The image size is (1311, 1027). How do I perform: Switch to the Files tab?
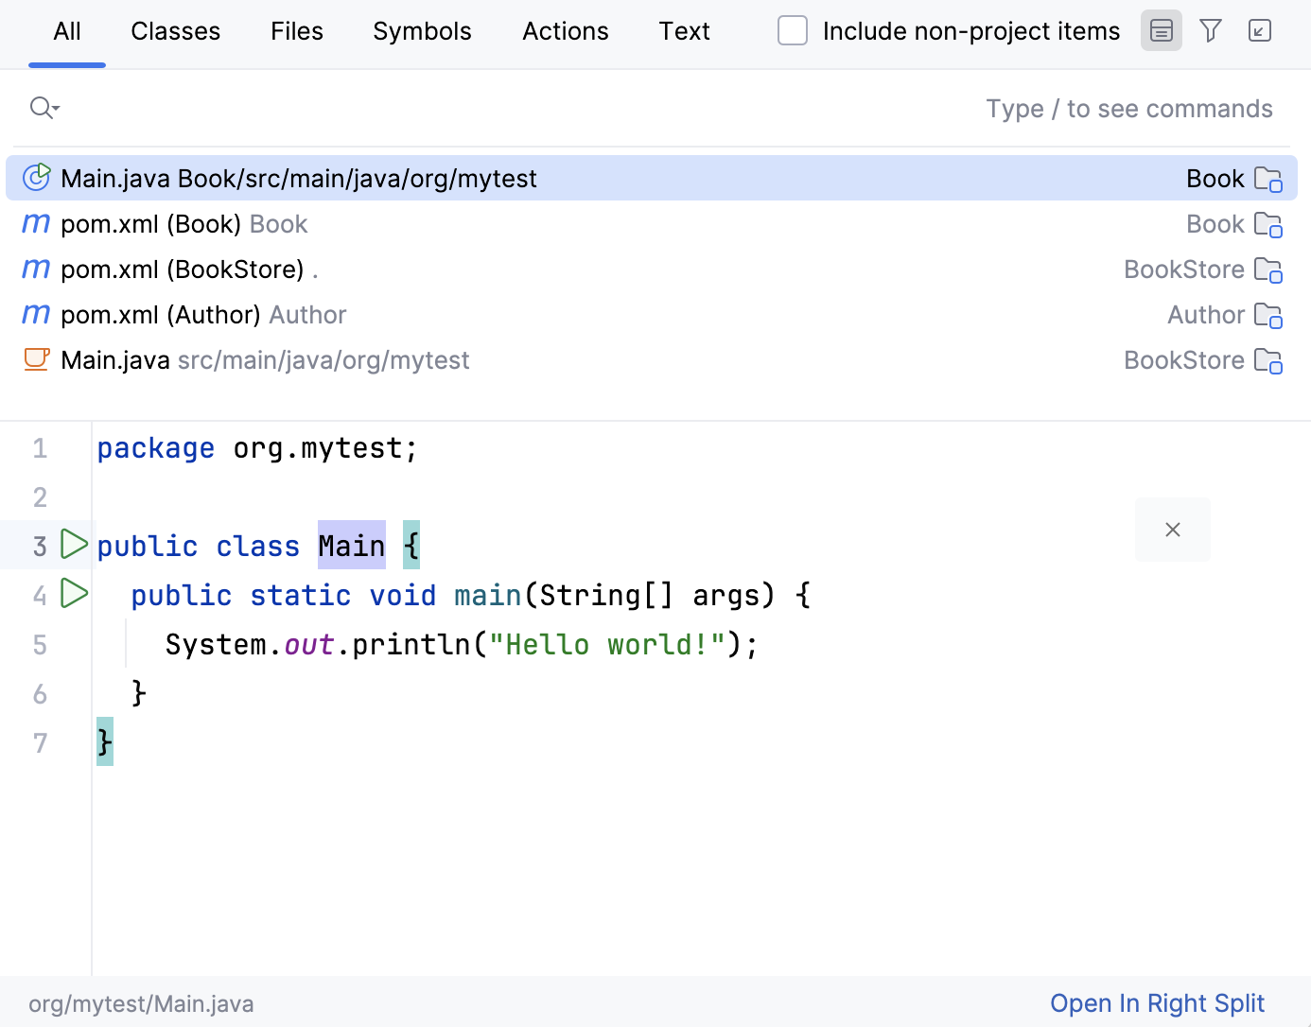pyautogui.click(x=296, y=31)
